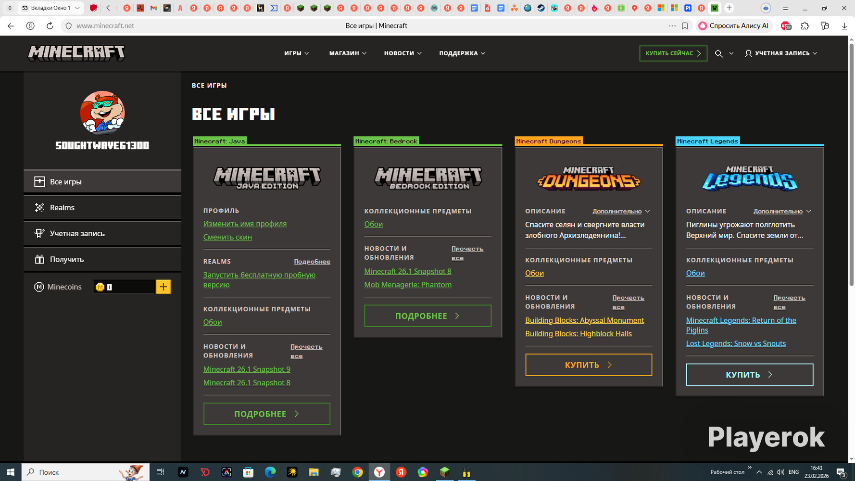
Task: Expand Legends description with Дополнительно
Action: (782, 211)
